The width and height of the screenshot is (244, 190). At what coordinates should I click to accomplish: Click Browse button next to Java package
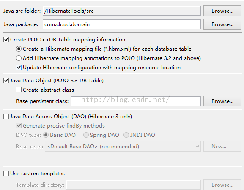tap(222, 24)
